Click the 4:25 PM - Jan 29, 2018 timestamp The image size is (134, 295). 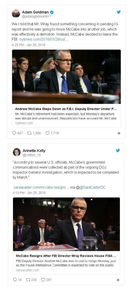pos(28,45)
